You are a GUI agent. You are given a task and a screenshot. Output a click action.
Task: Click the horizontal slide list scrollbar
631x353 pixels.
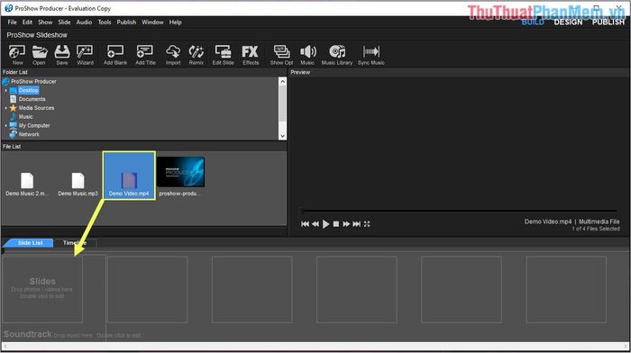pyautogui.click(x=315, y=346)
